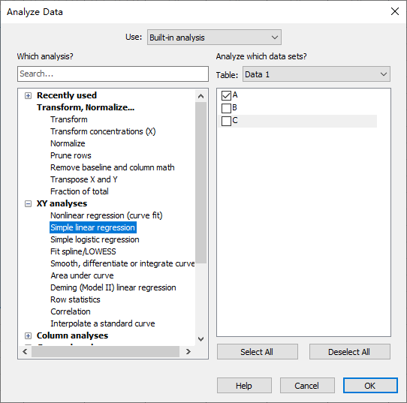The height and width of the screenshot is (403, 407).
Task: Click the analysis list scroll up arrow
Action: point(200,96)
